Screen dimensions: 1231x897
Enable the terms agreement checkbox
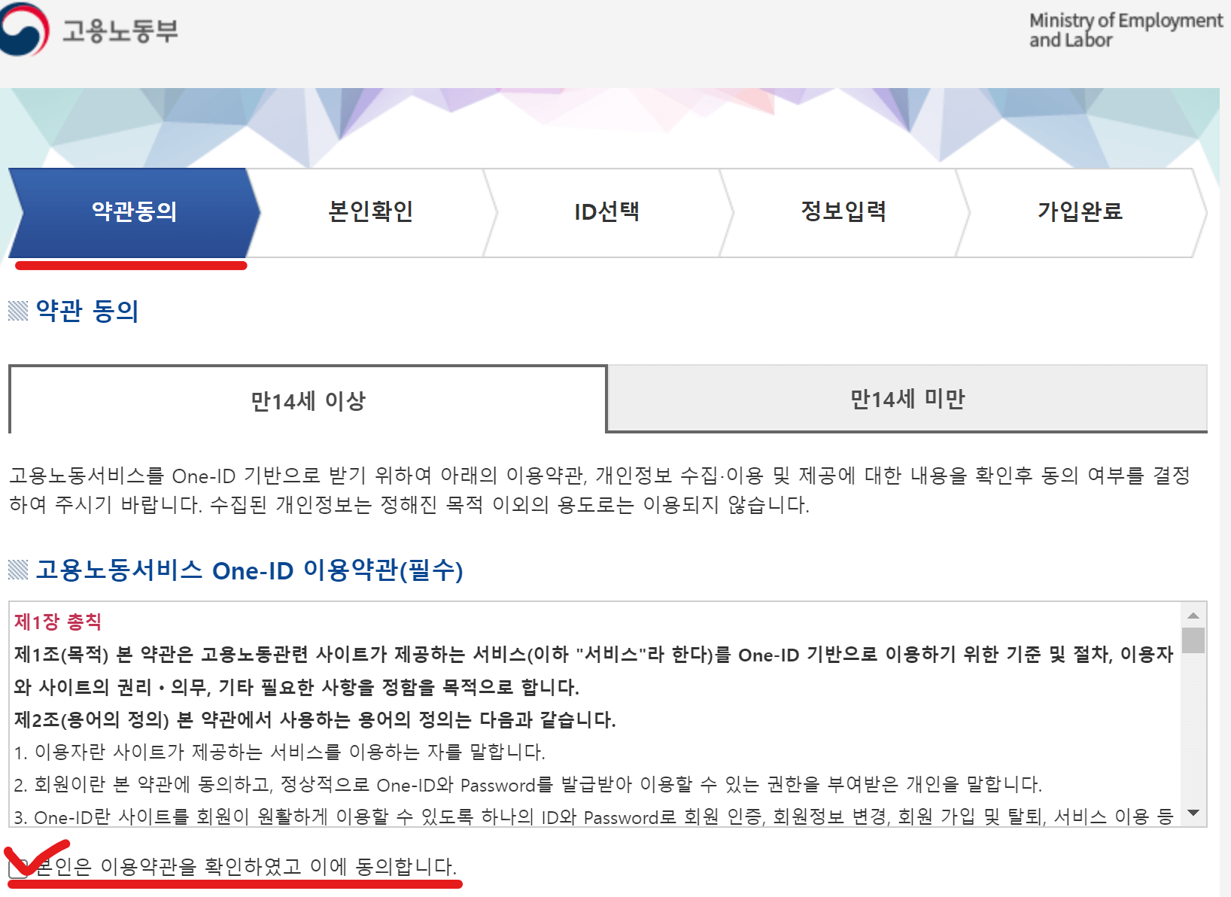click(19, 868)
